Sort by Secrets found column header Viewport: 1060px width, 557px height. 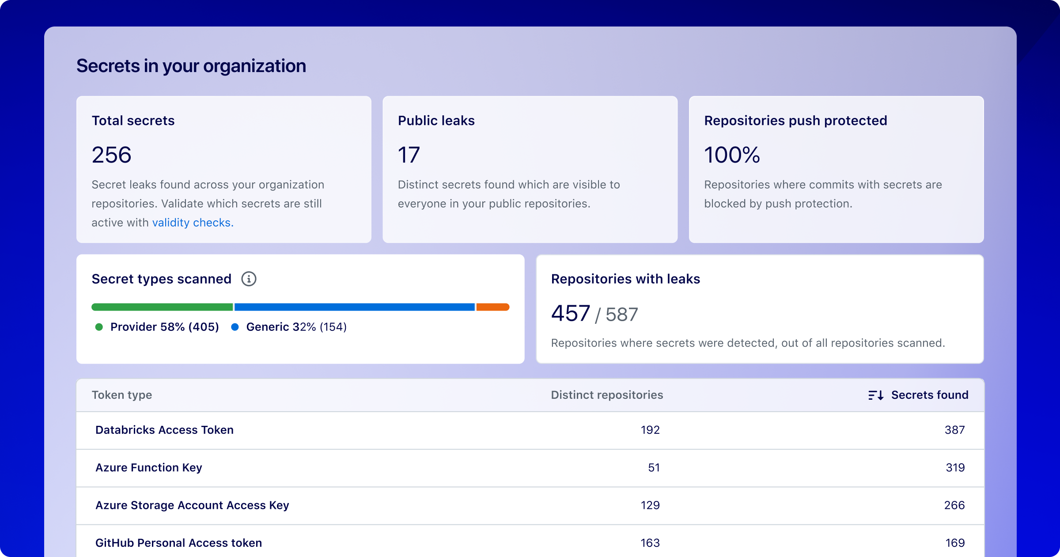point(929,395)
